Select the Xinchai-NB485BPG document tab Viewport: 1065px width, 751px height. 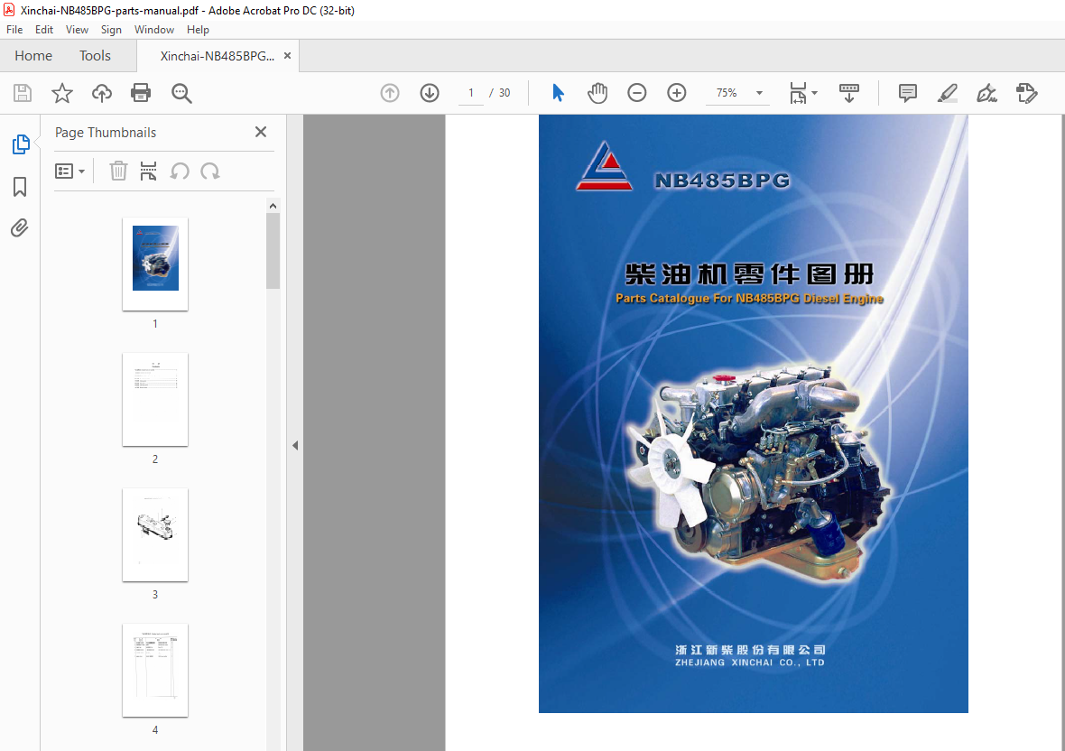[218, 56]
